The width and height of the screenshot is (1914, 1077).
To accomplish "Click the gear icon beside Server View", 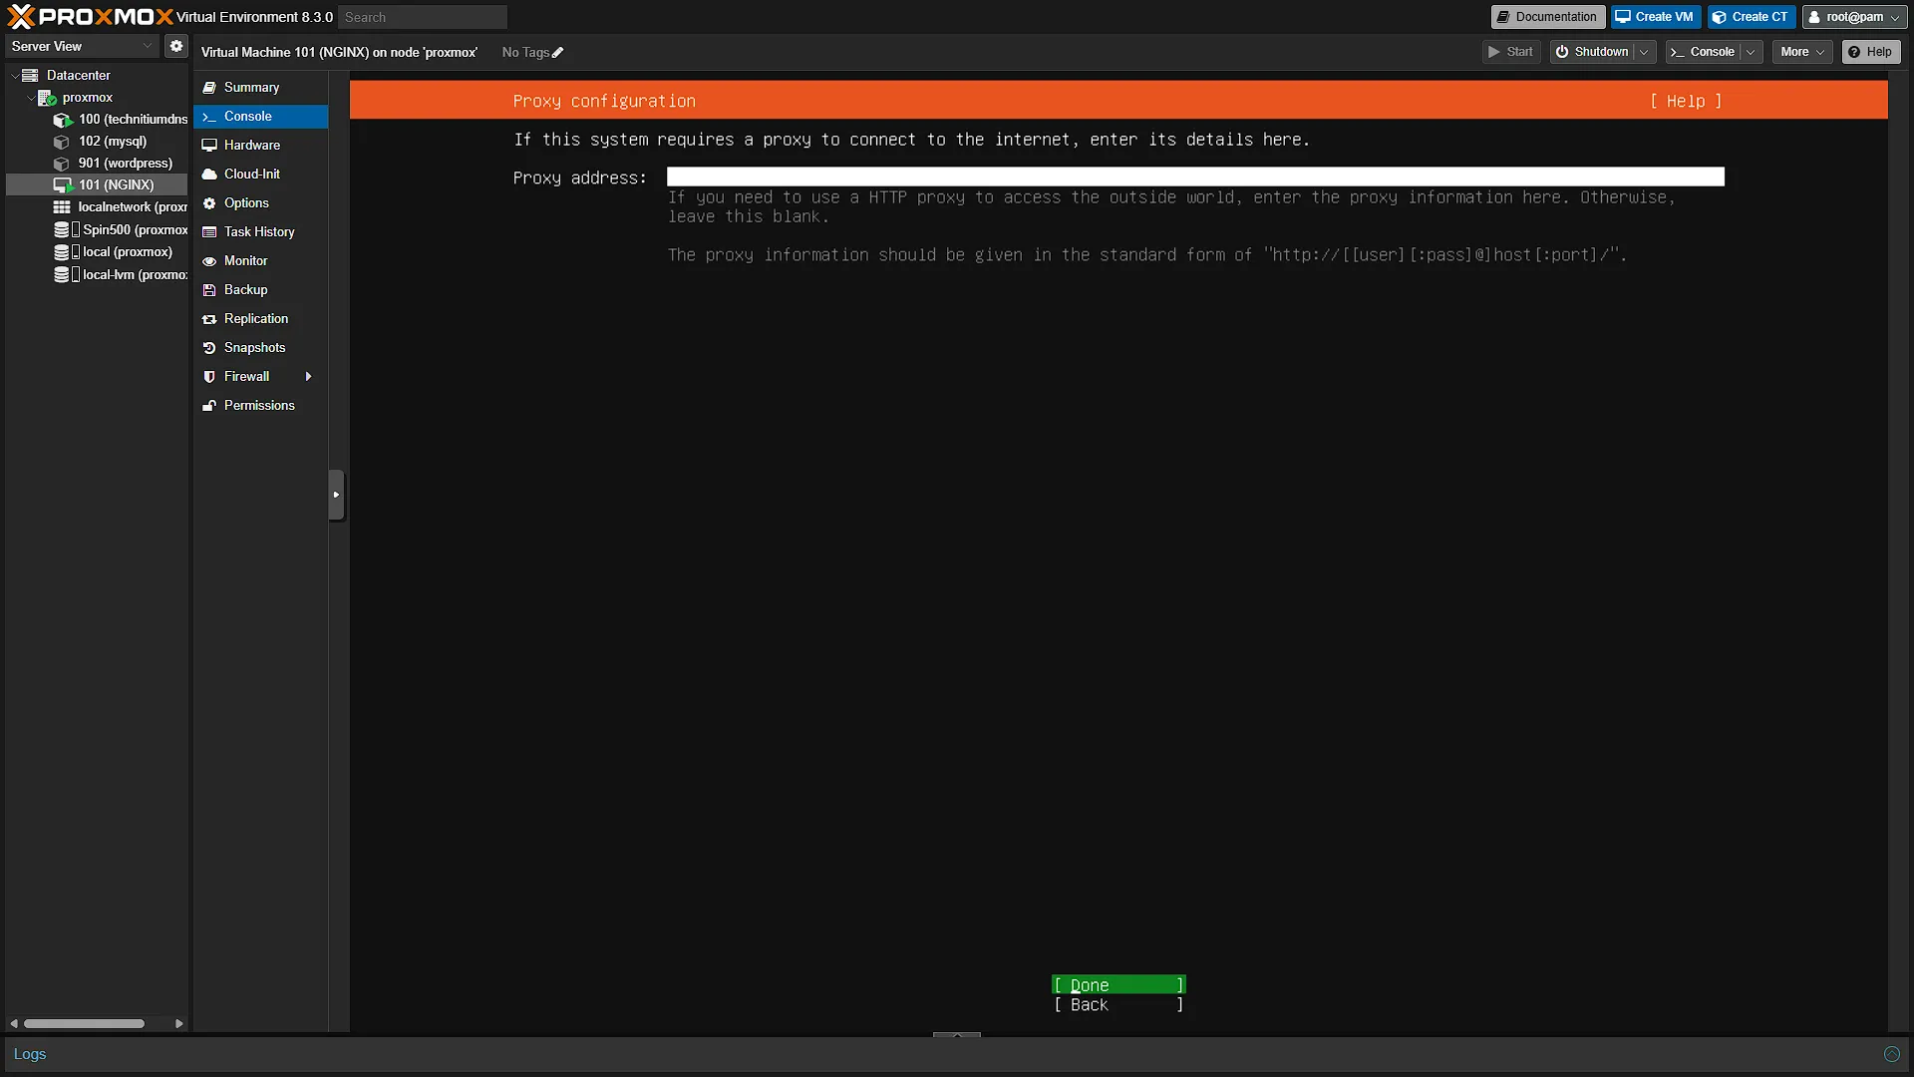I will click(176, 46).
